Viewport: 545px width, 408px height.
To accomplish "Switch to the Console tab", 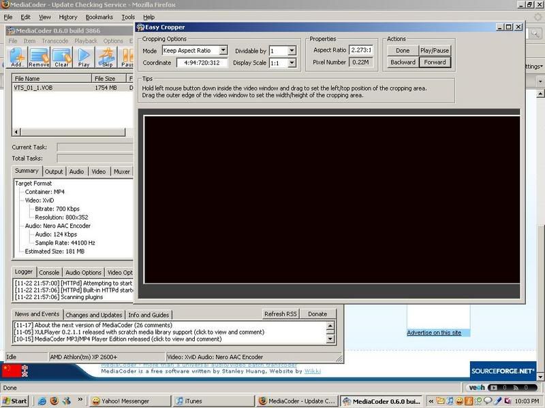I will (49, 273).
